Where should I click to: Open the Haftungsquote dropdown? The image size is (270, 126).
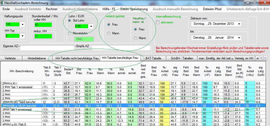pyautogui.click(x=22, y=25)
